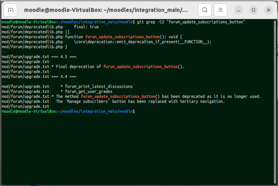Click the 'Final deprecation of' line

pos(93,66)
